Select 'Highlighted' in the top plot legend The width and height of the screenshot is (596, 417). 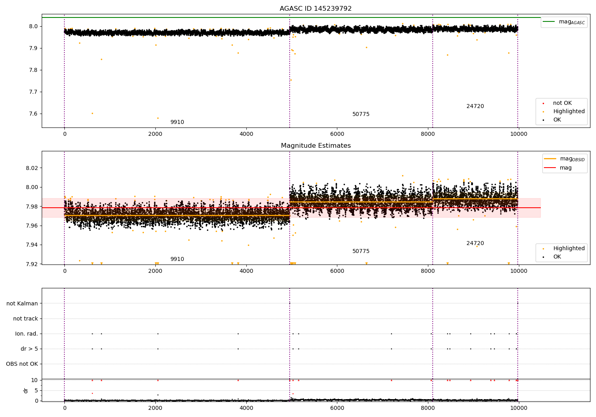[x=569, y=112]
